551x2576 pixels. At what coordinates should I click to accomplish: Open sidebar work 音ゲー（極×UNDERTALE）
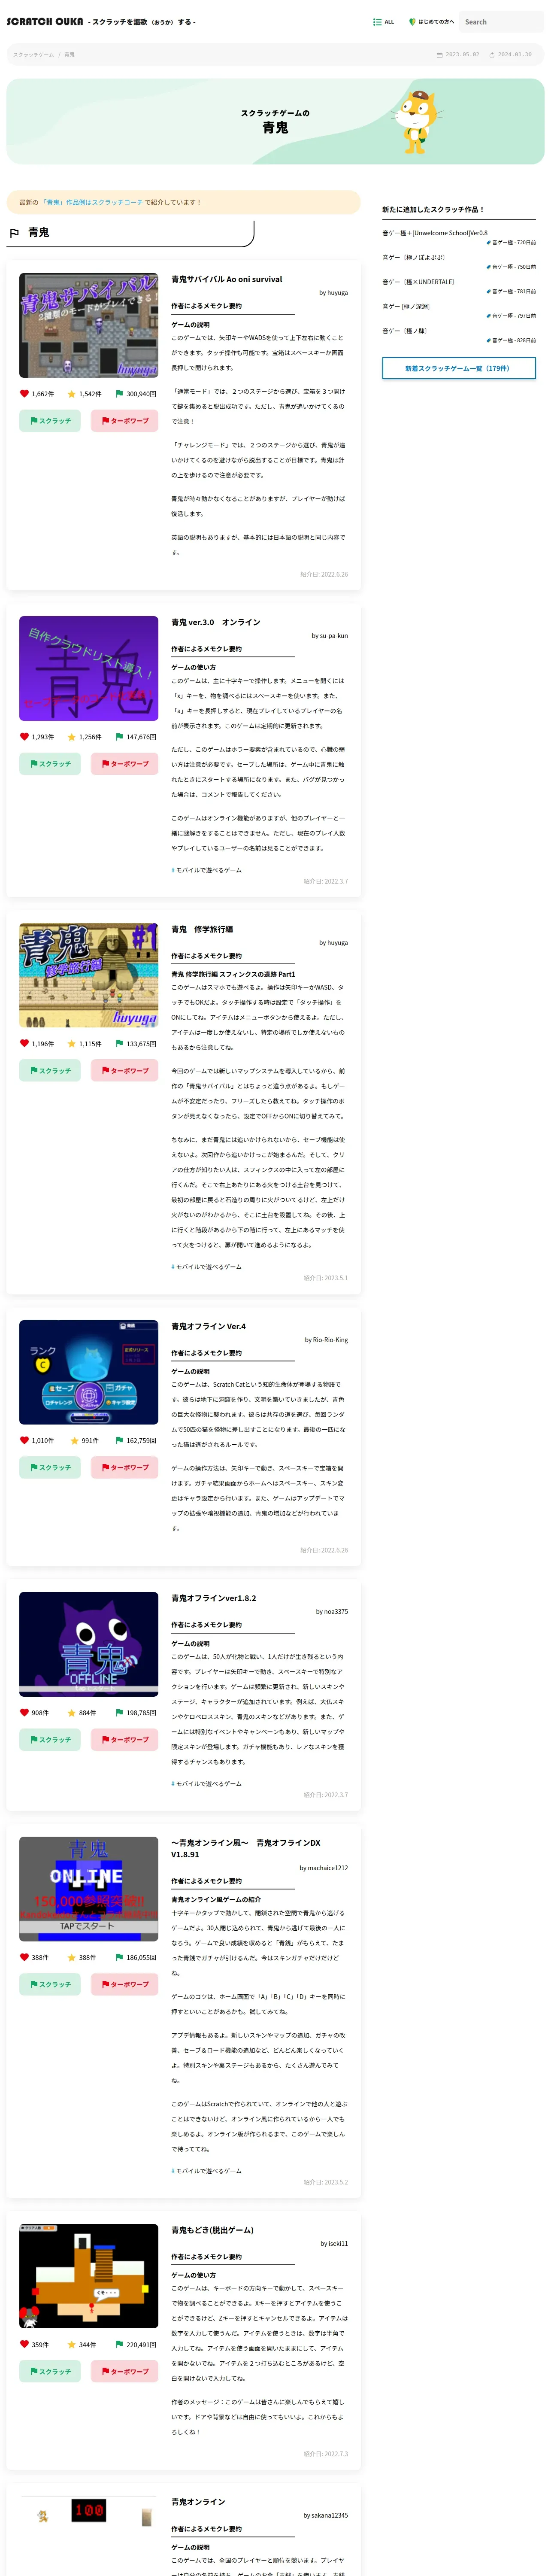coord(418,282)
